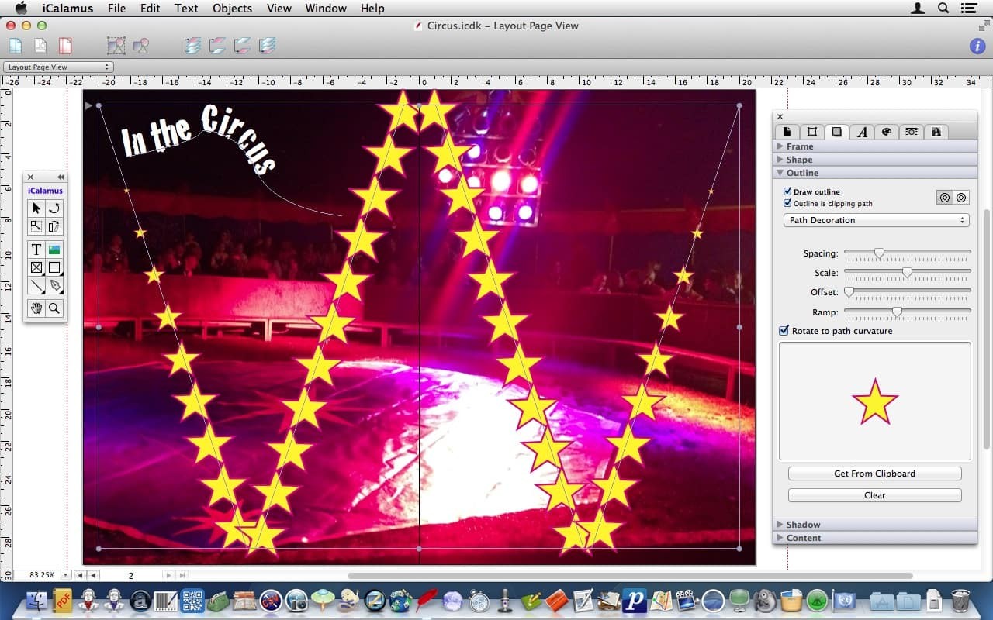The height and width of the screenshot is (620, 993).
Task: Click the Spacing slider handle
Action: point(879,253)
